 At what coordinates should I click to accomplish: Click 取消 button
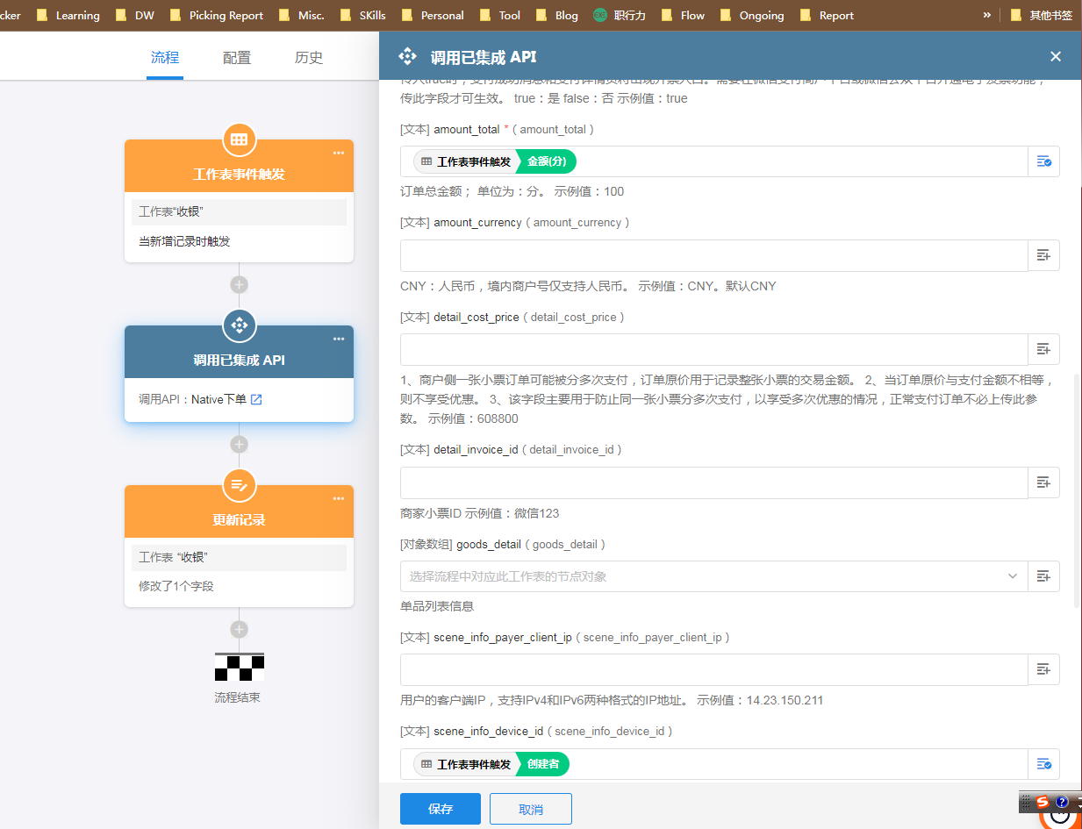tap(531, 809)
